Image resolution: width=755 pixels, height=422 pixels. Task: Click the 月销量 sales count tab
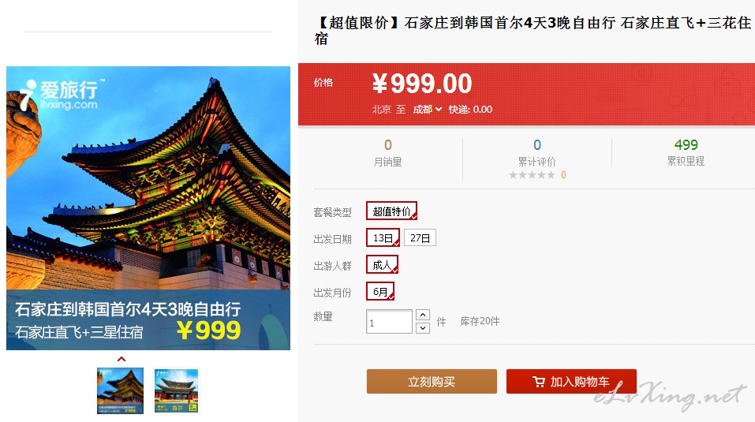coord(387,153)
